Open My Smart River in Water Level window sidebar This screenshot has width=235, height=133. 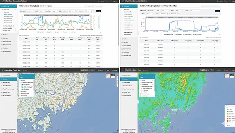coord(7,51)
